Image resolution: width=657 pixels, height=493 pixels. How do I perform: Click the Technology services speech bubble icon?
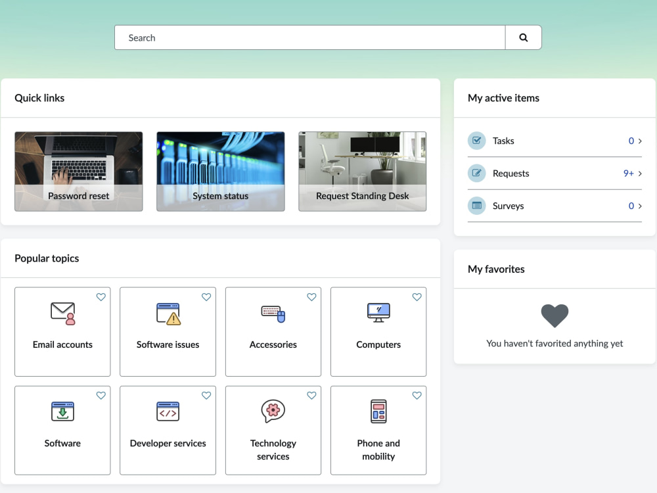(x=273, y=411)
